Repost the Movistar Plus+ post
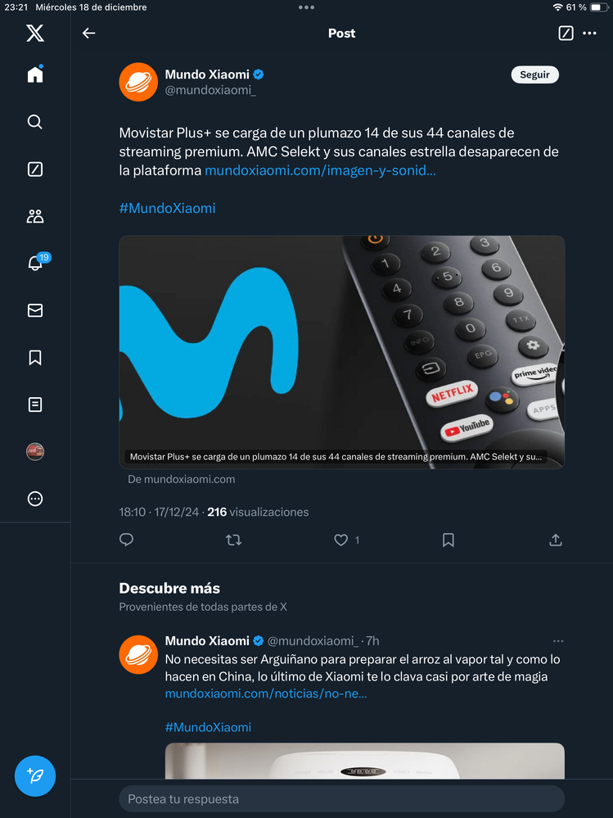The height and width of the screenshot is (818, 613). (x=233, y=540)
